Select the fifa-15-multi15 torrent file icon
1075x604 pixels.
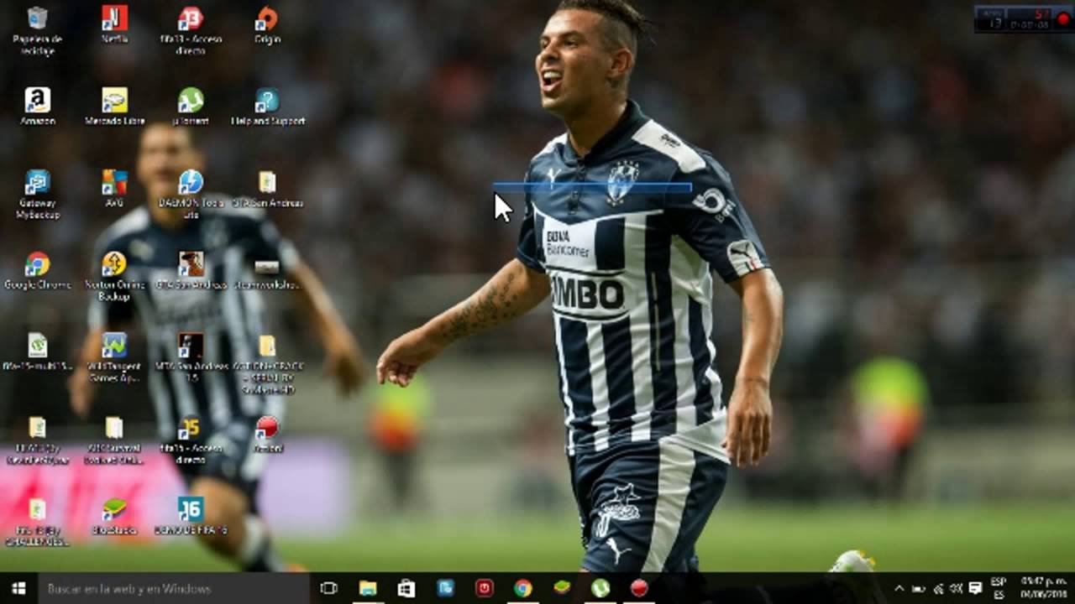(38, 352)
